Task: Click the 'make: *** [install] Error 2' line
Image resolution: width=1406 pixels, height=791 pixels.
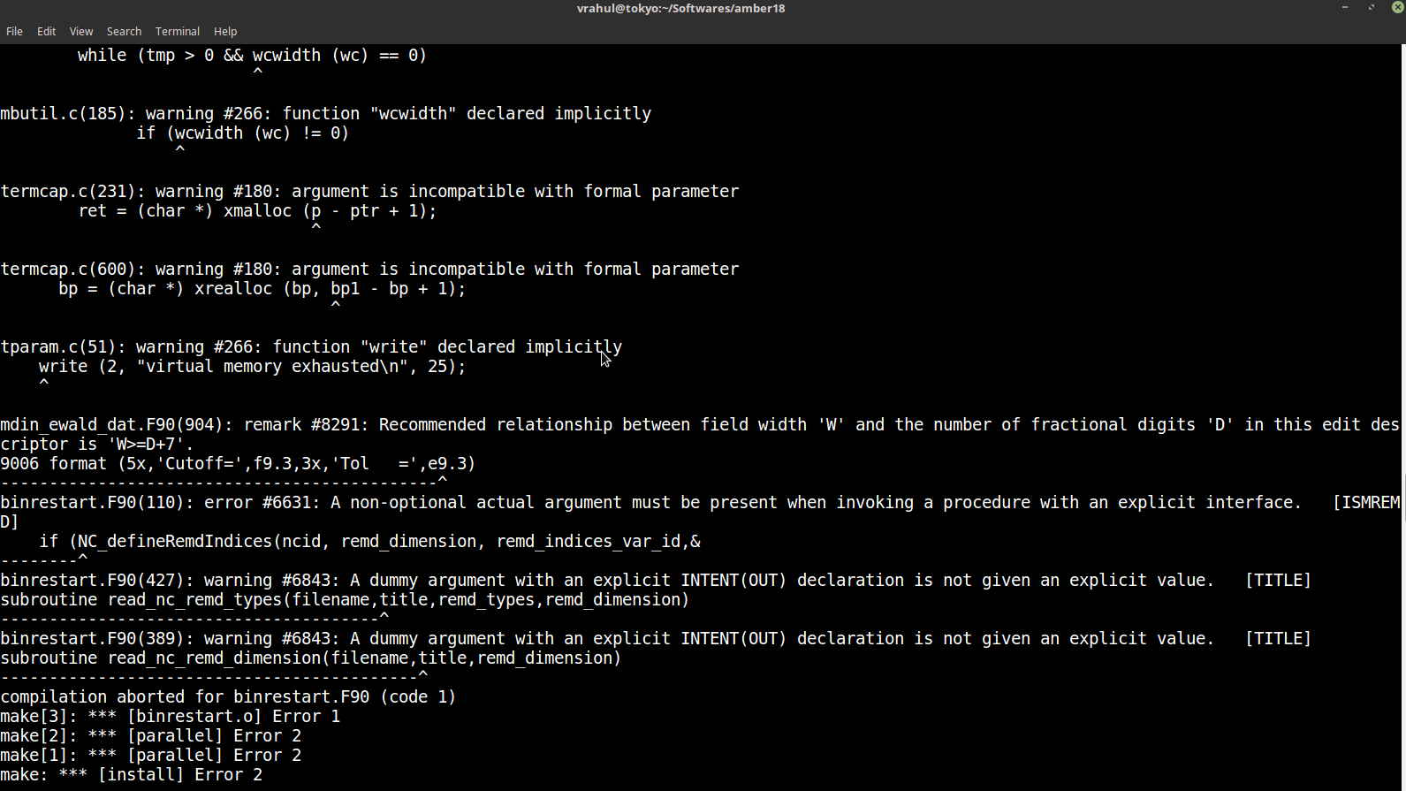Action: [132, 774]
